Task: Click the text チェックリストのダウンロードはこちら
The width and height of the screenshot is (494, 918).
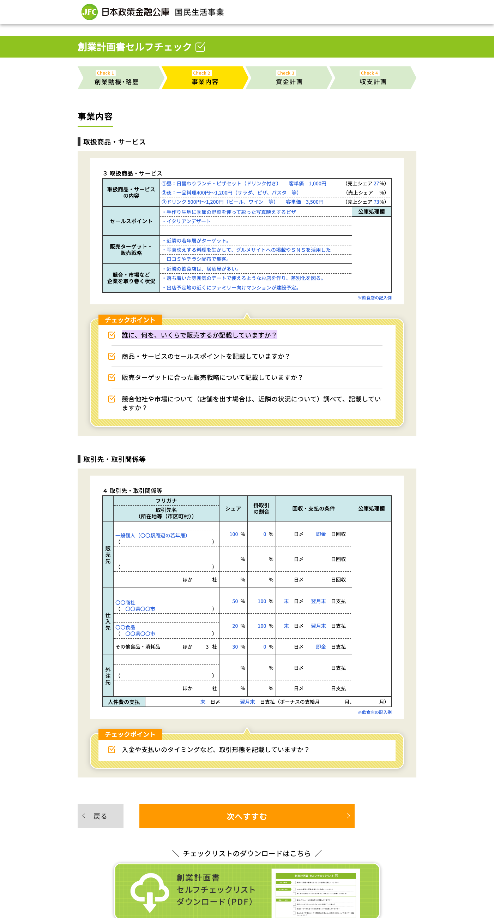Action: [x=247, y=853]
